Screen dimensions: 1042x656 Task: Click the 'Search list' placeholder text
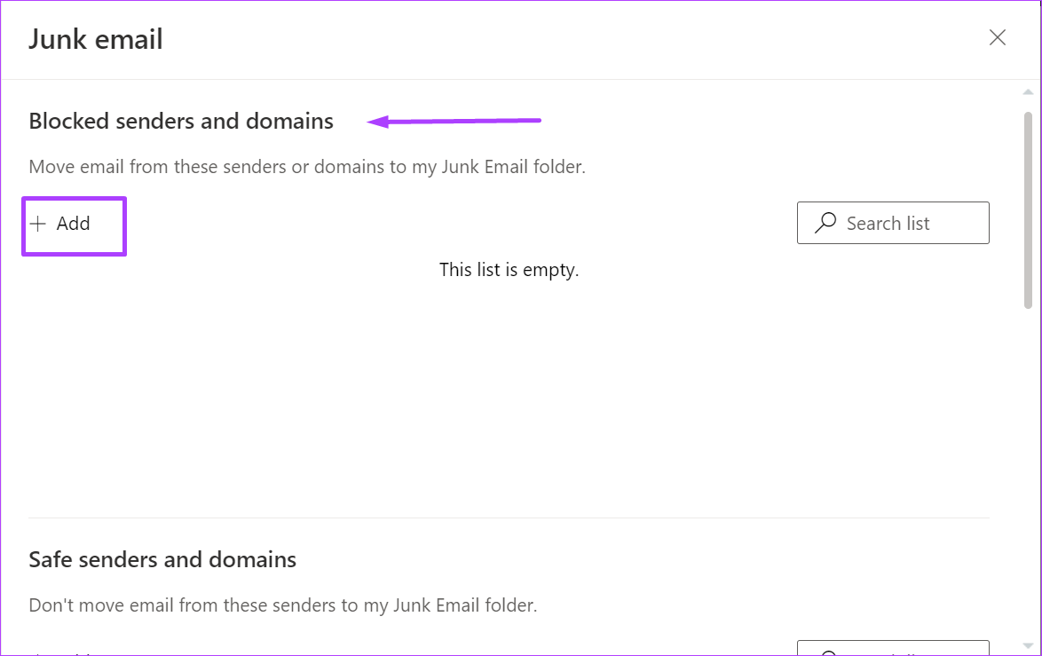pyautogui.click(x=888, y=224)
